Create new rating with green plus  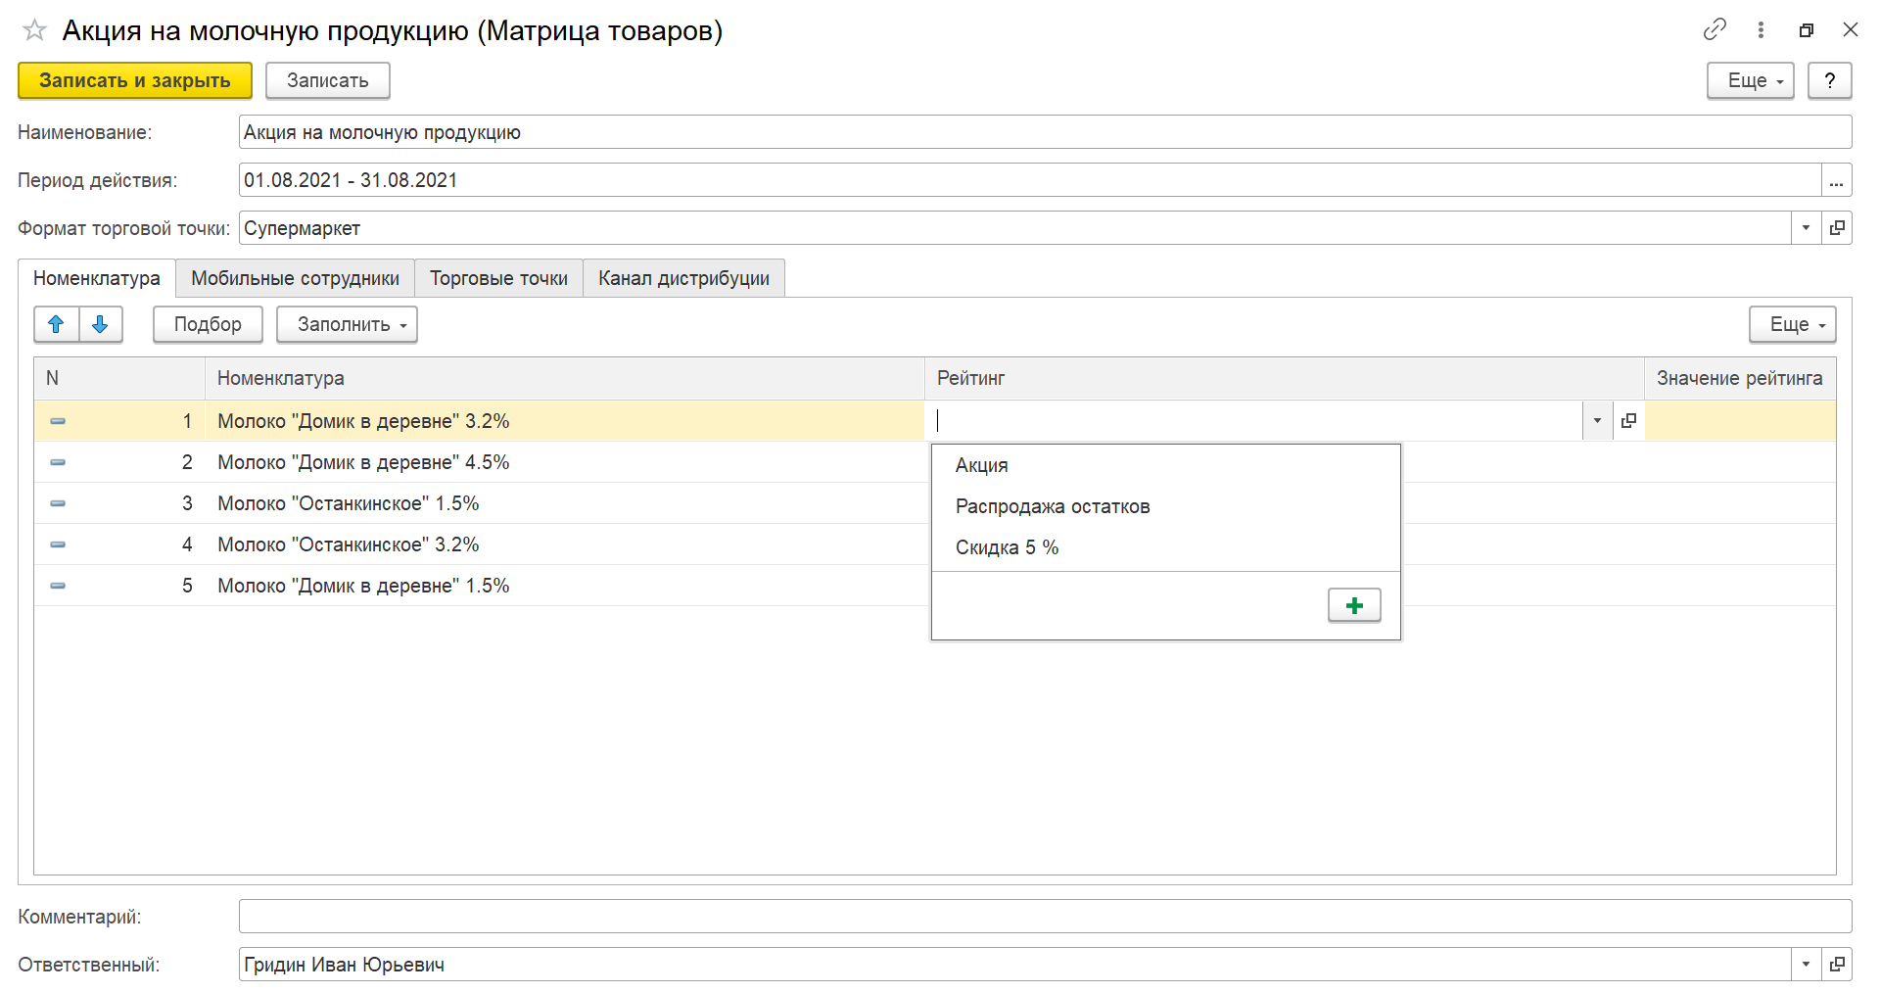[1354, 605]
